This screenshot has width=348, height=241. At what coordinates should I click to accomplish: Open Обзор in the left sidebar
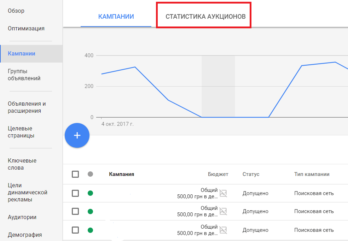[16, 11]
